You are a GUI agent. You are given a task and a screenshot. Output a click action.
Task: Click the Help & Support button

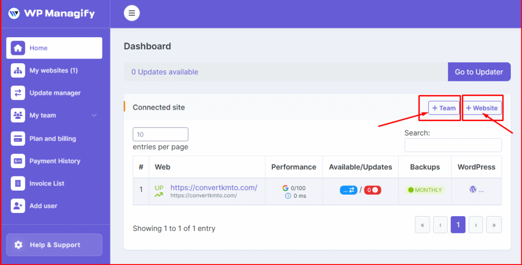(x=54, y=245)
